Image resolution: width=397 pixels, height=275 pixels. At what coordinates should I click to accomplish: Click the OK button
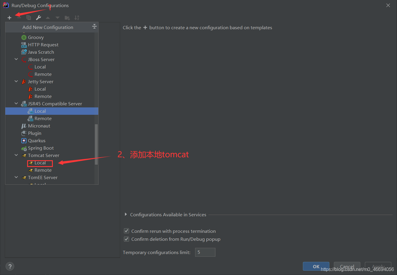[316, 266]
